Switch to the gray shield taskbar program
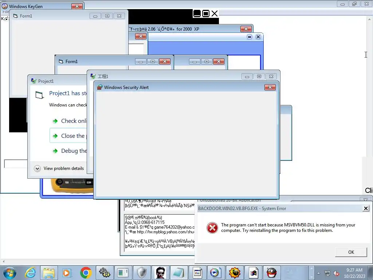 (x=142, y=273)
